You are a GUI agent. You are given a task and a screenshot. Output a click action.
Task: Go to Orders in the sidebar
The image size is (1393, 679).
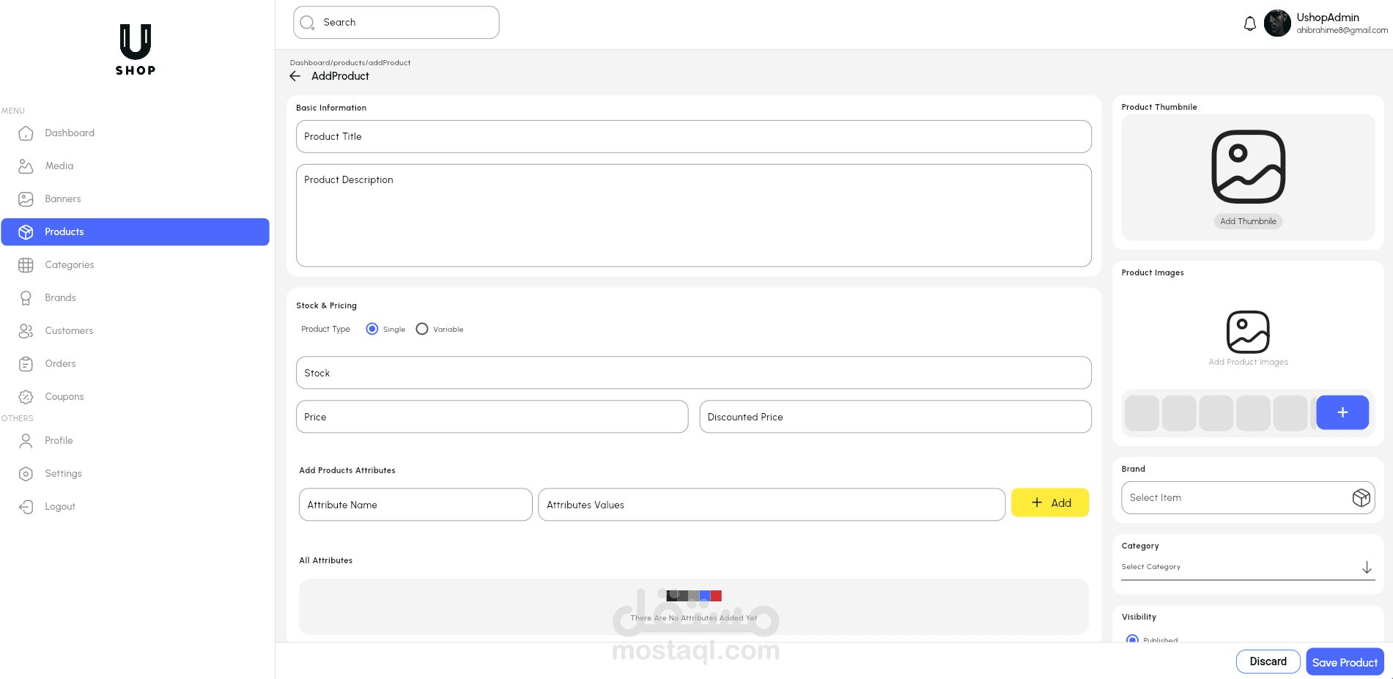(x=60, y=363)
